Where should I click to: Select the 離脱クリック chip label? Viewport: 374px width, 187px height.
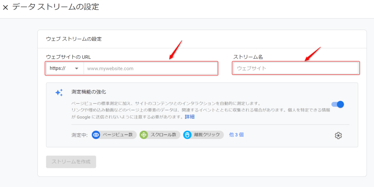click(x=207, y=135)
